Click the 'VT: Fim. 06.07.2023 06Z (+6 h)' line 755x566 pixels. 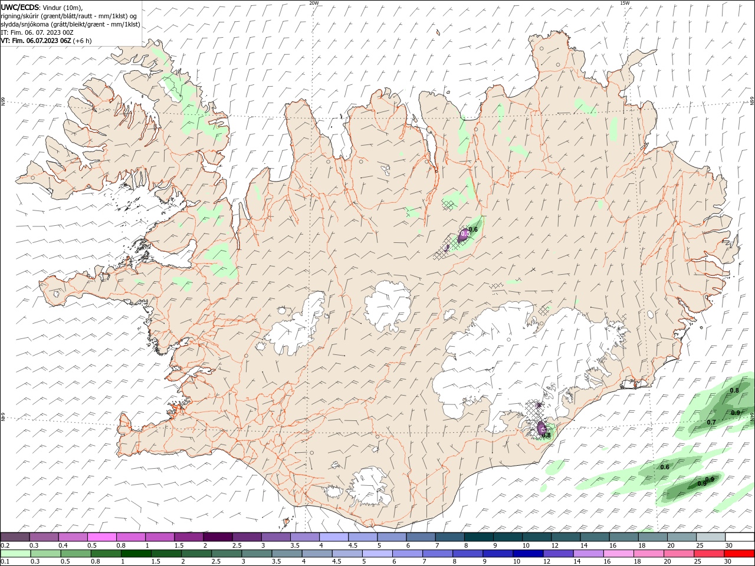46,41
